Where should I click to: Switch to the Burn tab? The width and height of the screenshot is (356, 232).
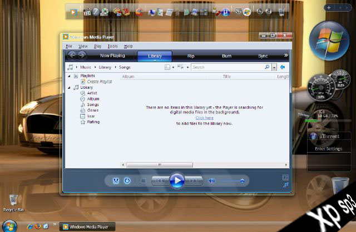226,56
